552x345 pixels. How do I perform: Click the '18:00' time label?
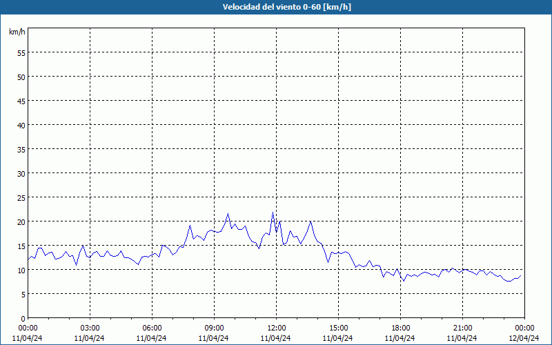click(401, 328)
